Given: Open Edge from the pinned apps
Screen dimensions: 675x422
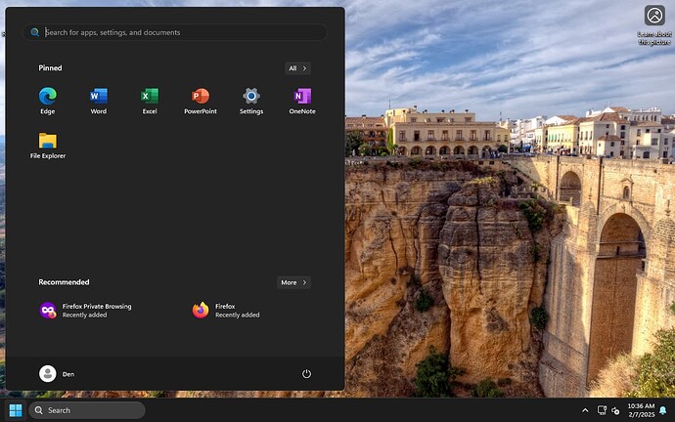Looking at the screenshot, I should click(x=47, y=101).
